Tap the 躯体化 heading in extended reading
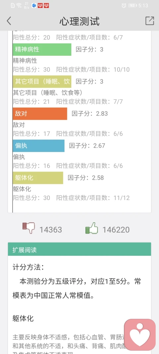159x354 pixels. 23,319
